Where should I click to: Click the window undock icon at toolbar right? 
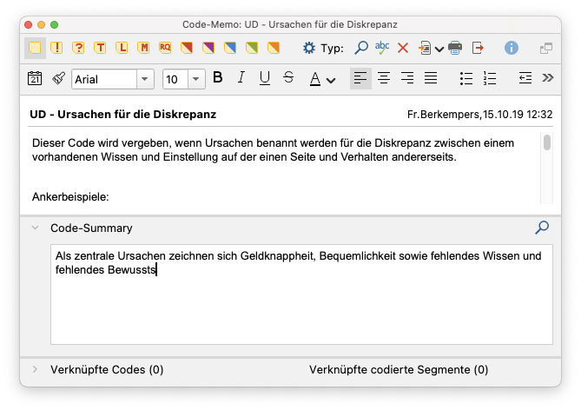point(545,48)
